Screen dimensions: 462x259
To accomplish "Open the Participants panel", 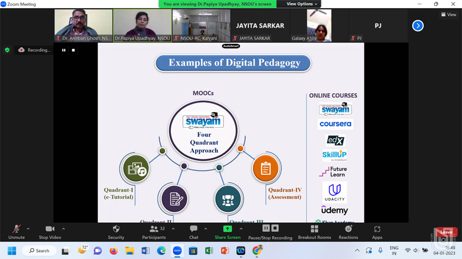I will [154, 232].
